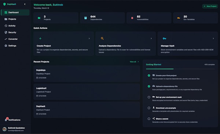This screenshot has height=134, width=220.
Task: Open the Share a secret step
Action: tap(180, 120)
